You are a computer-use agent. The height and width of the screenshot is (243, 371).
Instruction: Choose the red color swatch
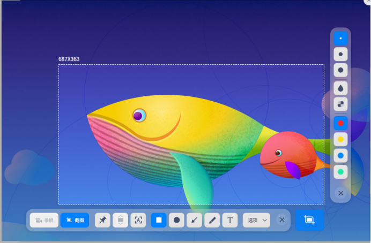pyautogui.click(x=340, y=123)
